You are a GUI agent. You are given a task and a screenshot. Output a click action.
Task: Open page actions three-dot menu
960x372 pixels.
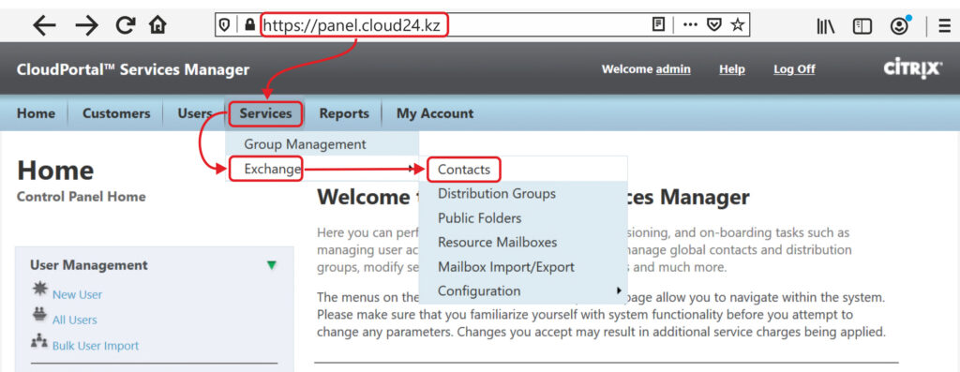690,25
